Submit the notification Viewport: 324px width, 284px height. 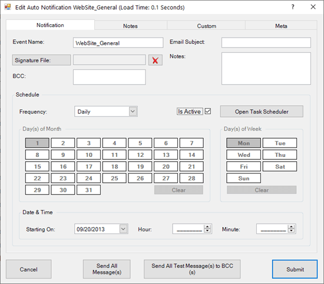click(295, 269)
